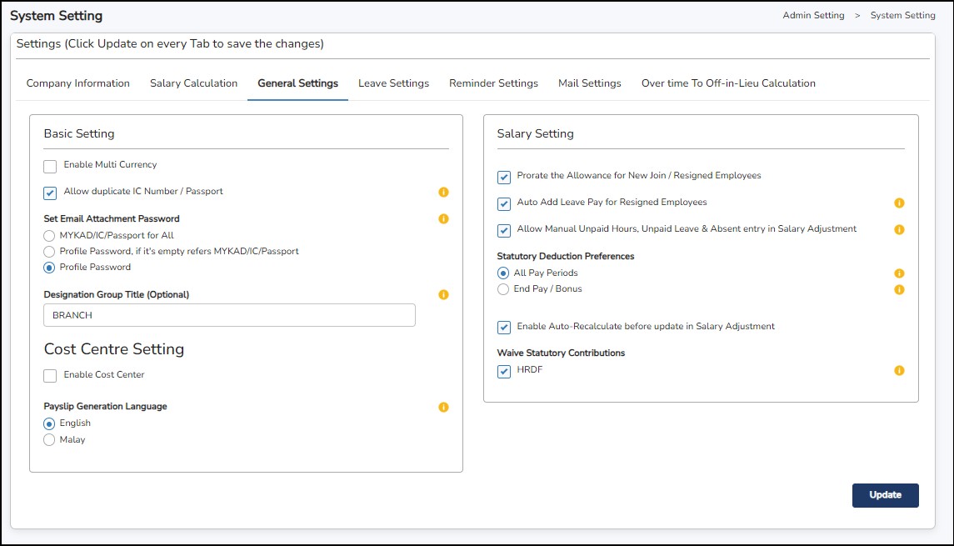Click info icon next to All Pay Periods
The height and width of the screenshot is (546, 954).
899,273
